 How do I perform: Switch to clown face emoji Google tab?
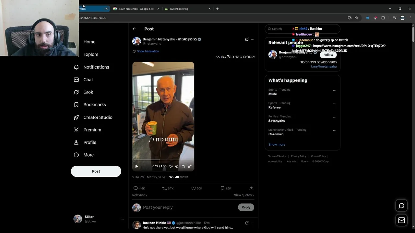(136, 9)
